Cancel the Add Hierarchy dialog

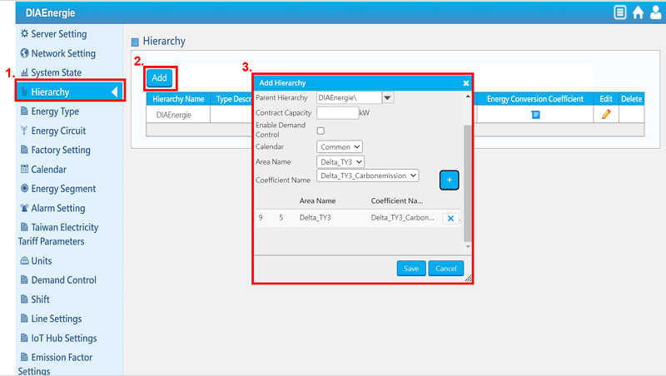[446, 269]
